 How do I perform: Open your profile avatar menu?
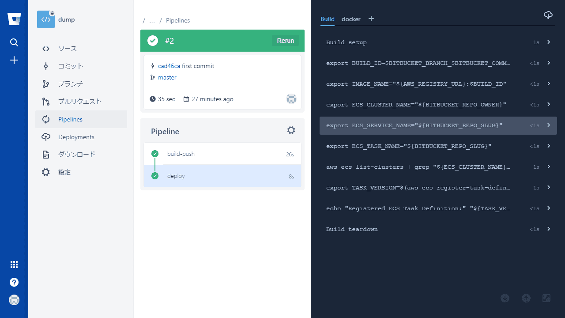pos(14,300)
